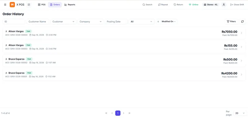Viewport: 248px width, 118px height.
Task: Expand chevron of the Rs4200.00 order
Action: (241, 75)
